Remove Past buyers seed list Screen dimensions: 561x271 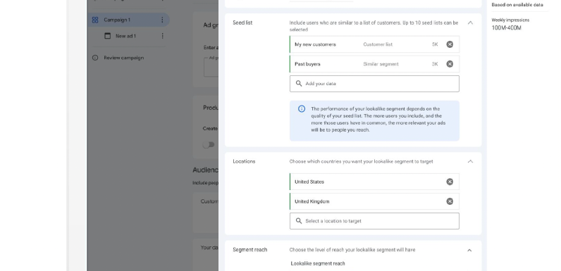click(x=450, y=64)
